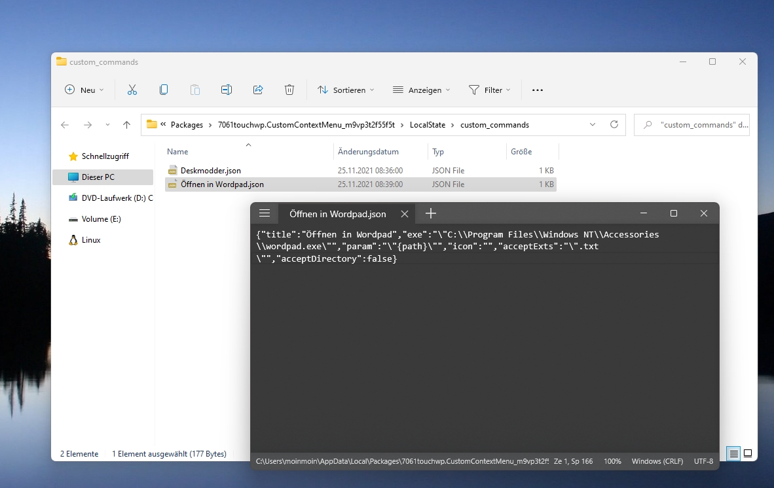774x488 pixels.
Task: Click the Packages breadcrumb segment
Action: pyautogui.click(x=187, y=125)
